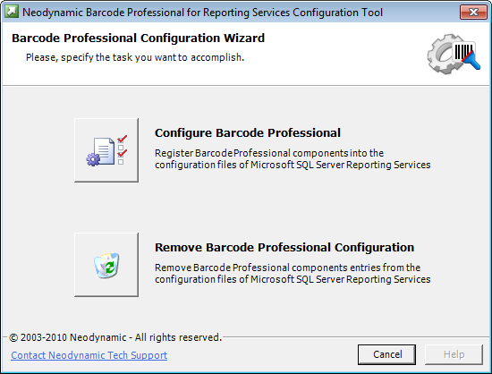This screenshot has height=374, width=492.
Task: Click the title bar application icon
Action: point(12,12)
